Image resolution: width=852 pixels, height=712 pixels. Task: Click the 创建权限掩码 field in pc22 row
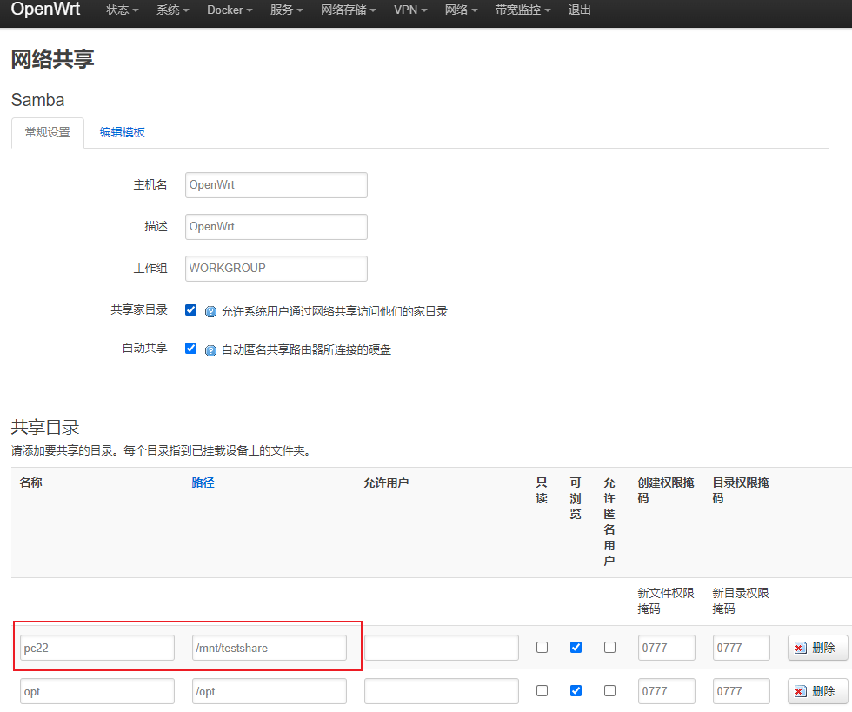pyautogui.click(x=667, y=648)
